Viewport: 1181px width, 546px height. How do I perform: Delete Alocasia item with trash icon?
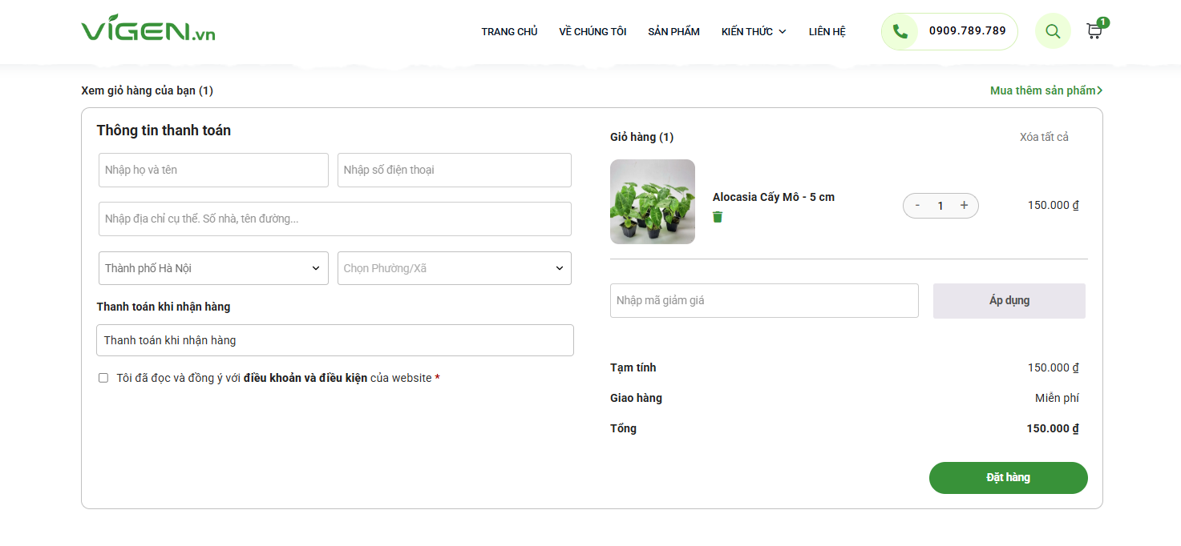718,217
